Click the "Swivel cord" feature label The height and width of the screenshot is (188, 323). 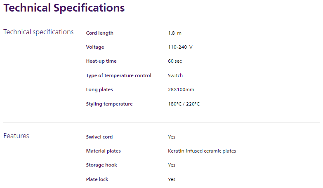coord(99,137)
